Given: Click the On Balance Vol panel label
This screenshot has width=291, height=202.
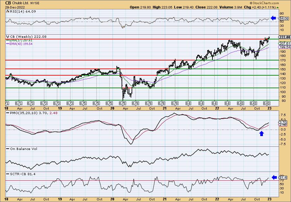Looking at the screenshot, I should click(x=23, y=149).
